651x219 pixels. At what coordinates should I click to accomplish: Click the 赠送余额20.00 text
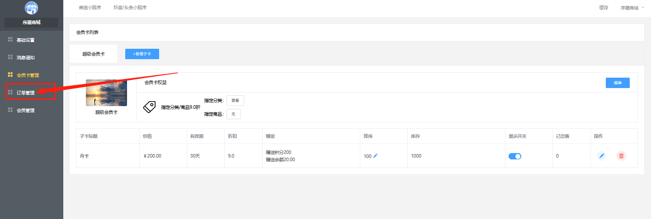(x=280, y=159)
